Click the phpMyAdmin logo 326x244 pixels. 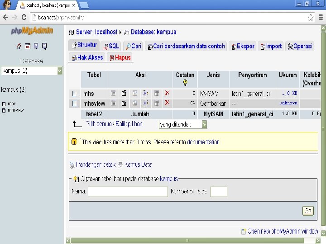(32, 31)
